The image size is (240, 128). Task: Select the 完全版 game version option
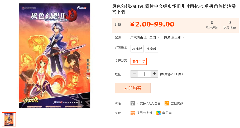tap(152, 49)
